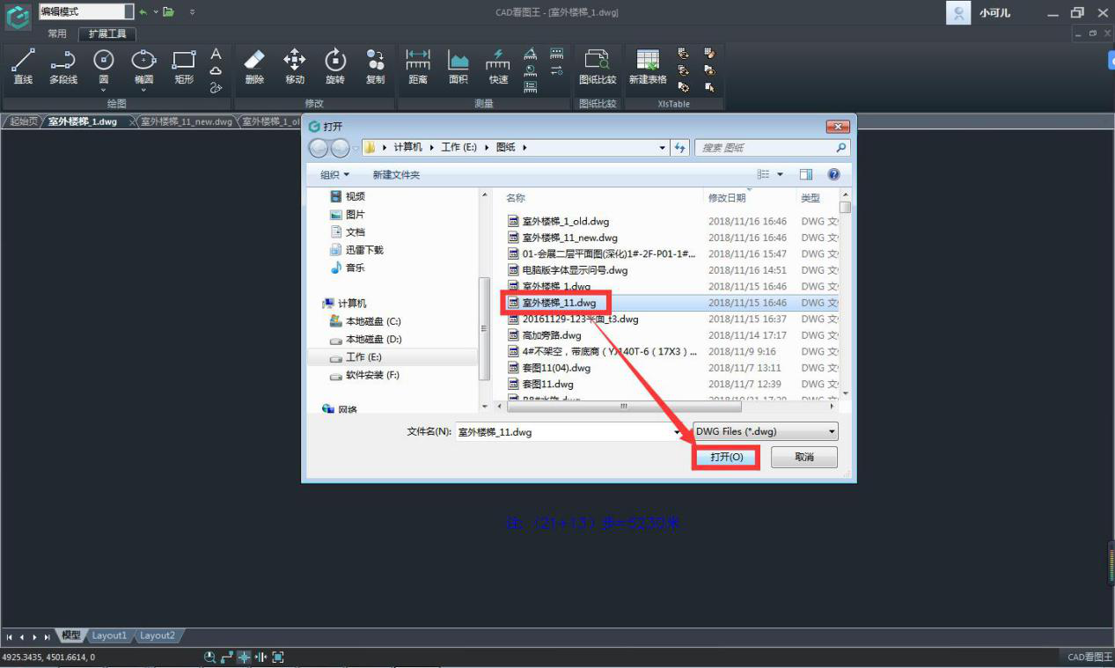The image size is (1115, 668).
Task: Select the 面积 area measurement tool
Action: point(458,67)
